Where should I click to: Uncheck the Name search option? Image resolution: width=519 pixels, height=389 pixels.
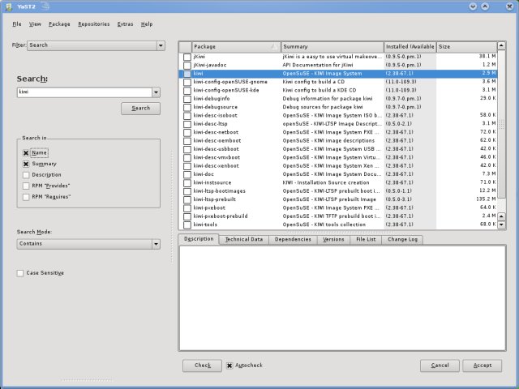click(26, 152)
